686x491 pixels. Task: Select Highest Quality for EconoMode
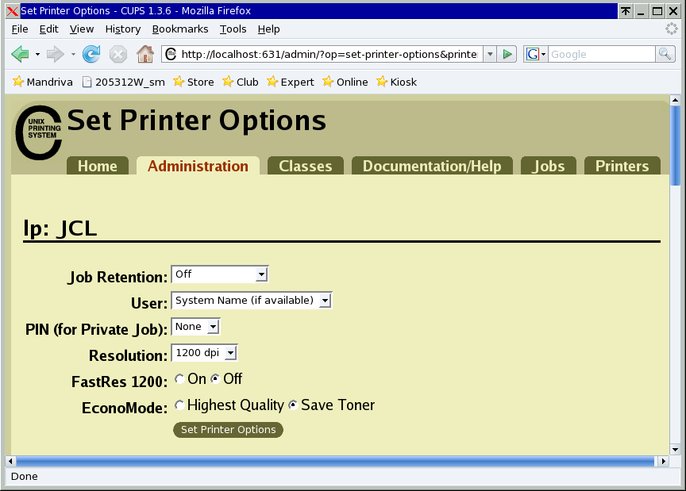coord(179,405)
